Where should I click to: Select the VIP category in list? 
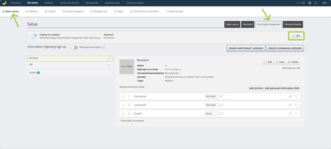(x=70, y=65)
